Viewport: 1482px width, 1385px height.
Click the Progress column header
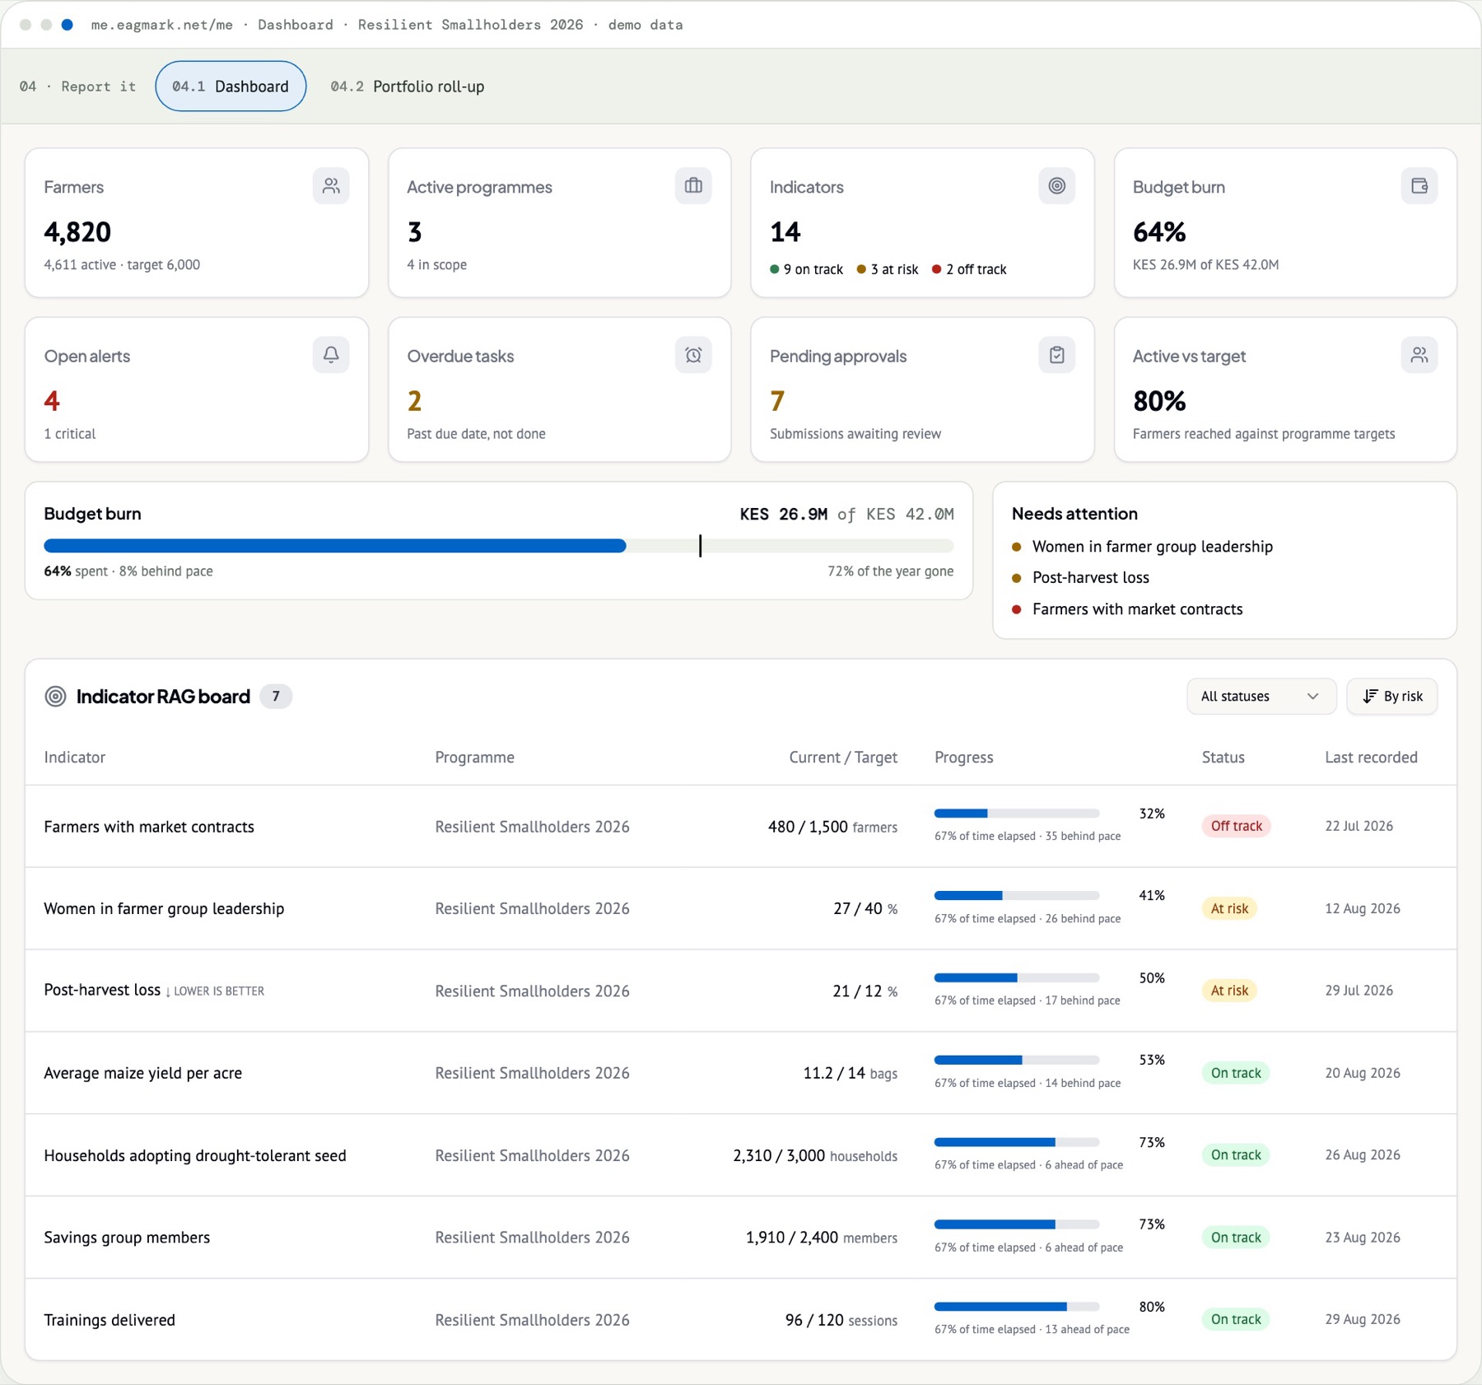tap(963, 758)
